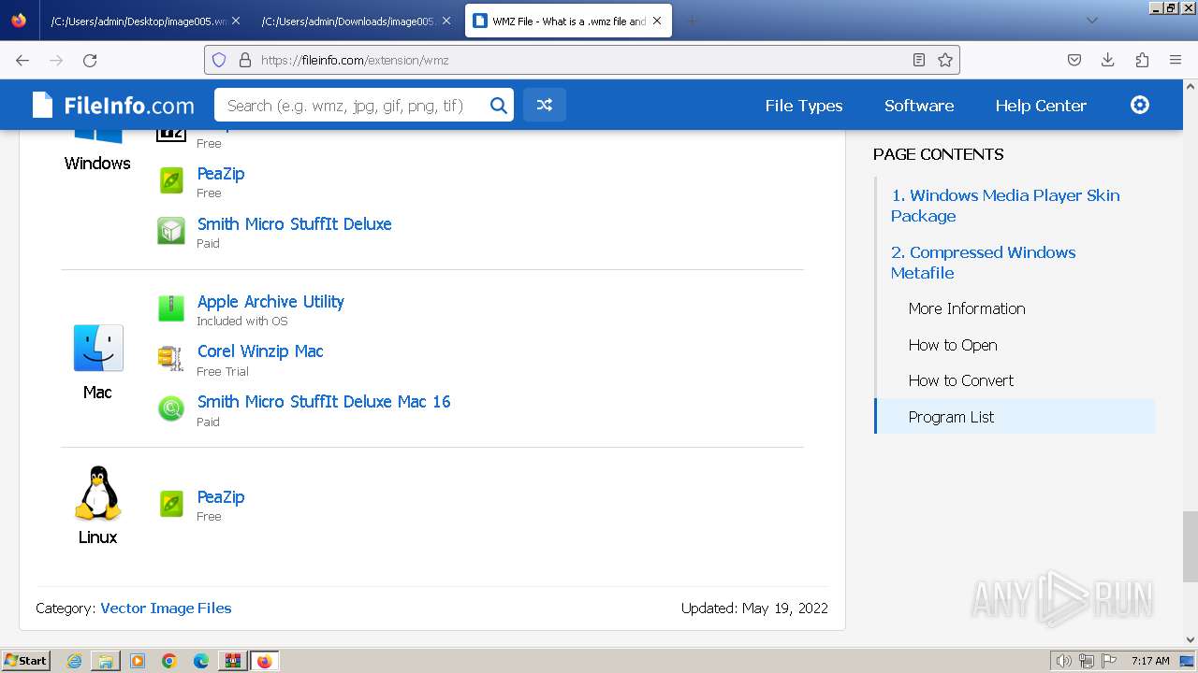This screenshot has height=673, width=1198.
Task: Click tracking protection shield icon
Action: [219, 60]
